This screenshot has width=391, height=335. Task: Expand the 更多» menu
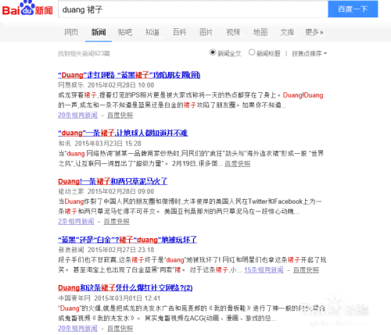(314, 32)
